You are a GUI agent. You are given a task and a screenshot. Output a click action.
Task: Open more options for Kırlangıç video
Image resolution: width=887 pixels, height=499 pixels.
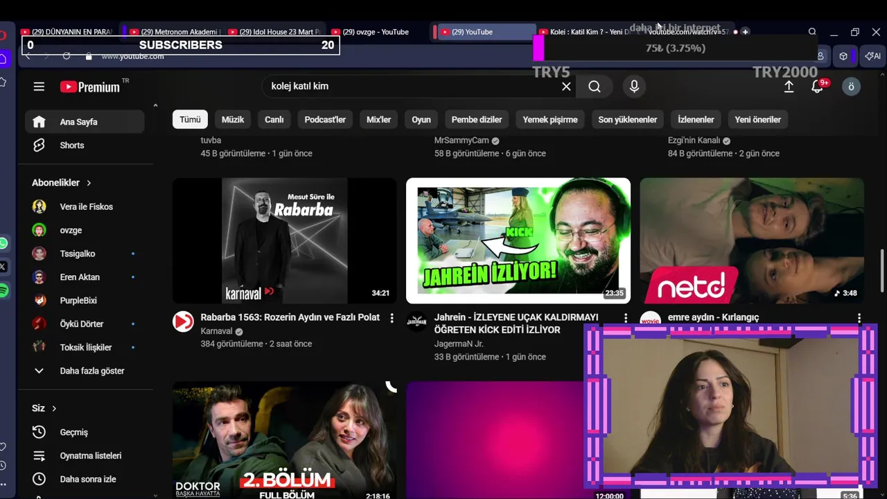[859, 318]
